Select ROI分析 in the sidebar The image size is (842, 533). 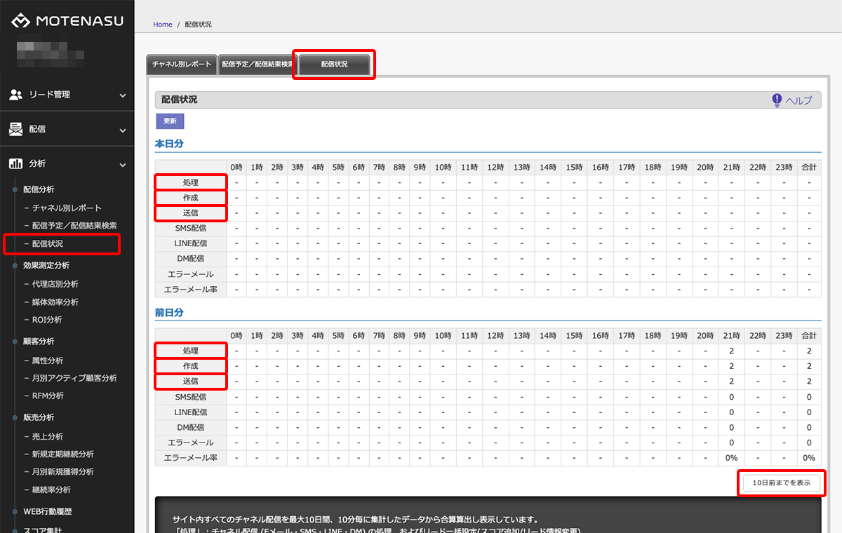click(x=47, y=320)
